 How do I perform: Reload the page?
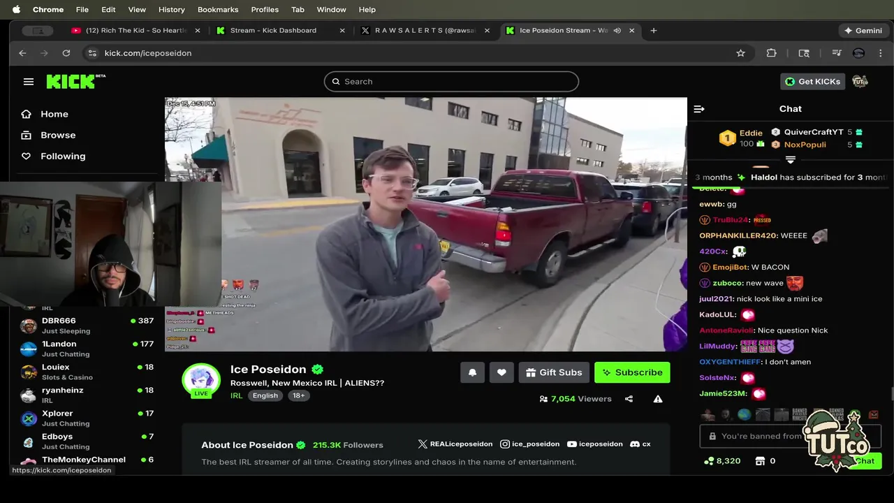pos(66,53)
